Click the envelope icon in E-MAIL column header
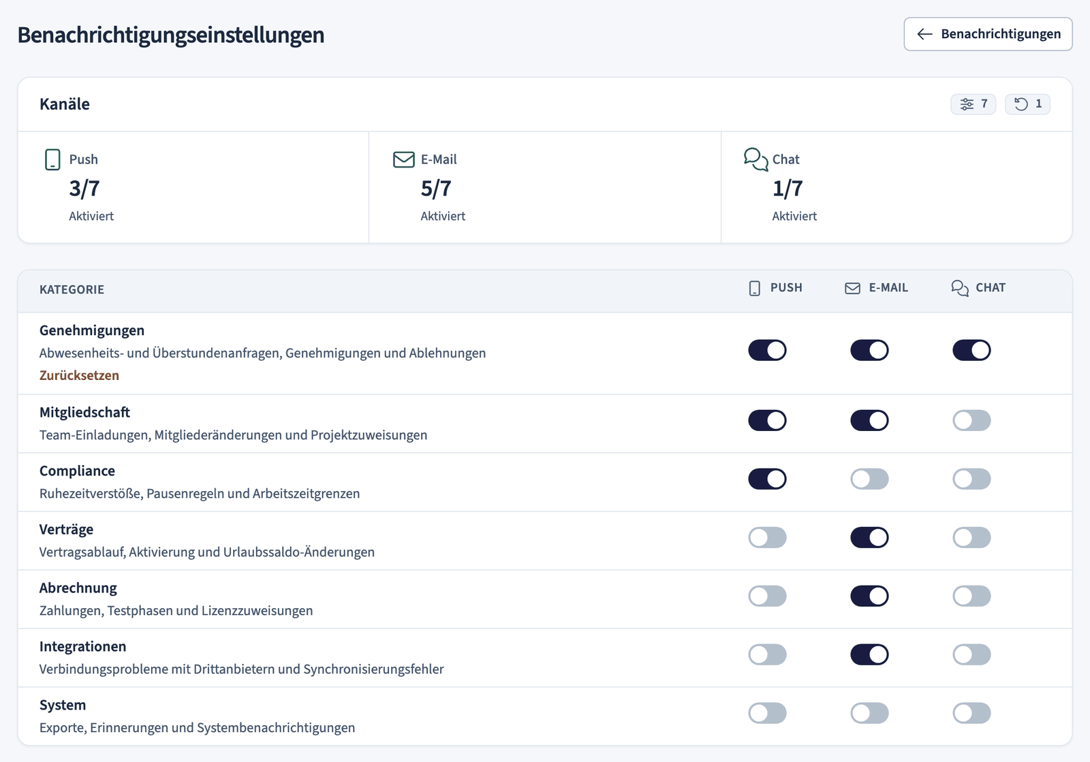Image resolution: width=1090 pixels, height=762 pixels. 852,288
